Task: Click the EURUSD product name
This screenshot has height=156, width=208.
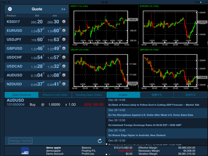Action: [14, 31]
